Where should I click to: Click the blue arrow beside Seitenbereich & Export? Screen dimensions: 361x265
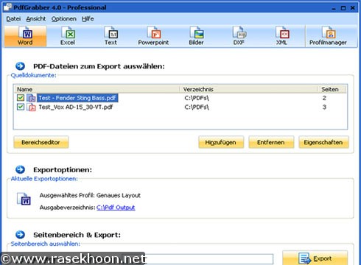click(20, 235)
